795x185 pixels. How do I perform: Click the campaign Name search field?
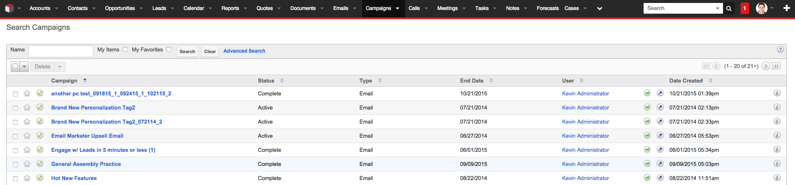click(61, 51)
